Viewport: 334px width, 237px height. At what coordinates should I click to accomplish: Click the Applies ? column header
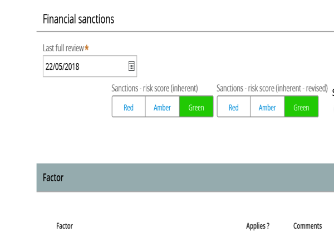click(x=258, y=226)
